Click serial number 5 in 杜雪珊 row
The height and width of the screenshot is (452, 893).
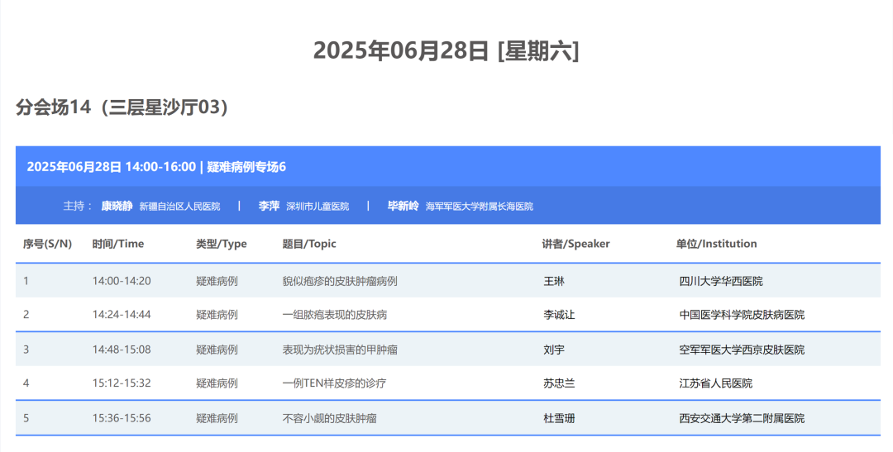26,418
